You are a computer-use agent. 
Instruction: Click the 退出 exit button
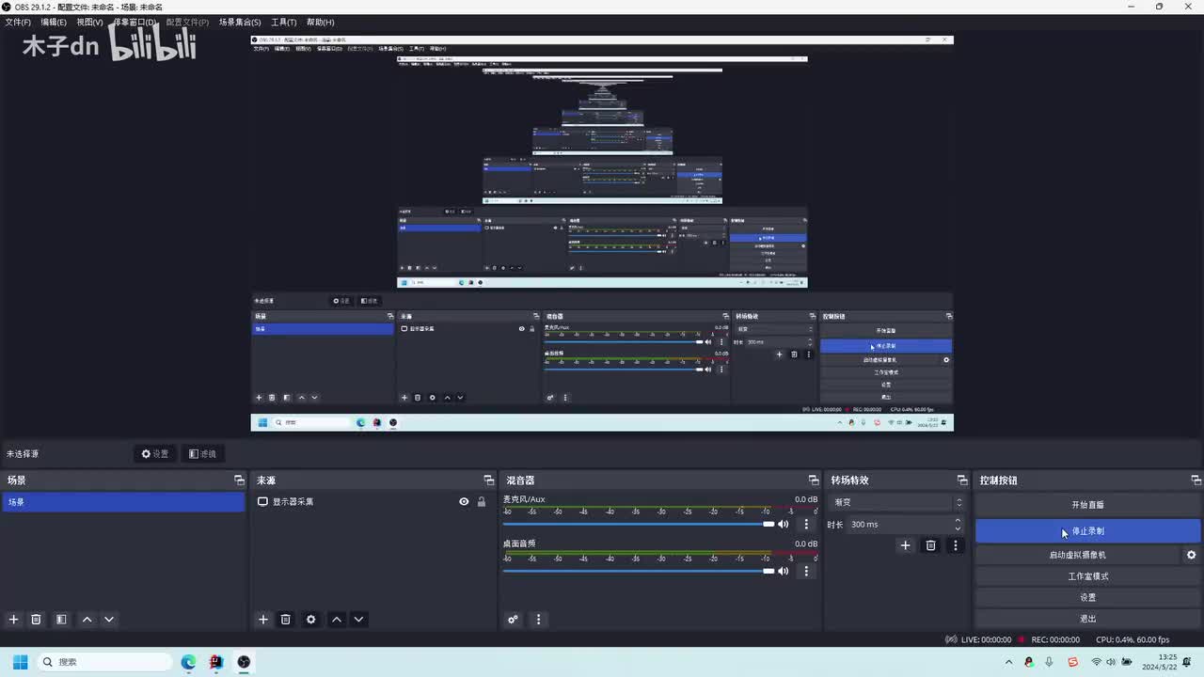(x=1087, y=619)
